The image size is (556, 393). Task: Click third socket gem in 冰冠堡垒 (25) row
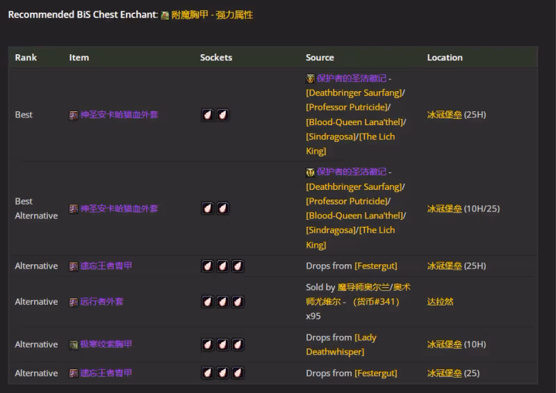(238, 373)
